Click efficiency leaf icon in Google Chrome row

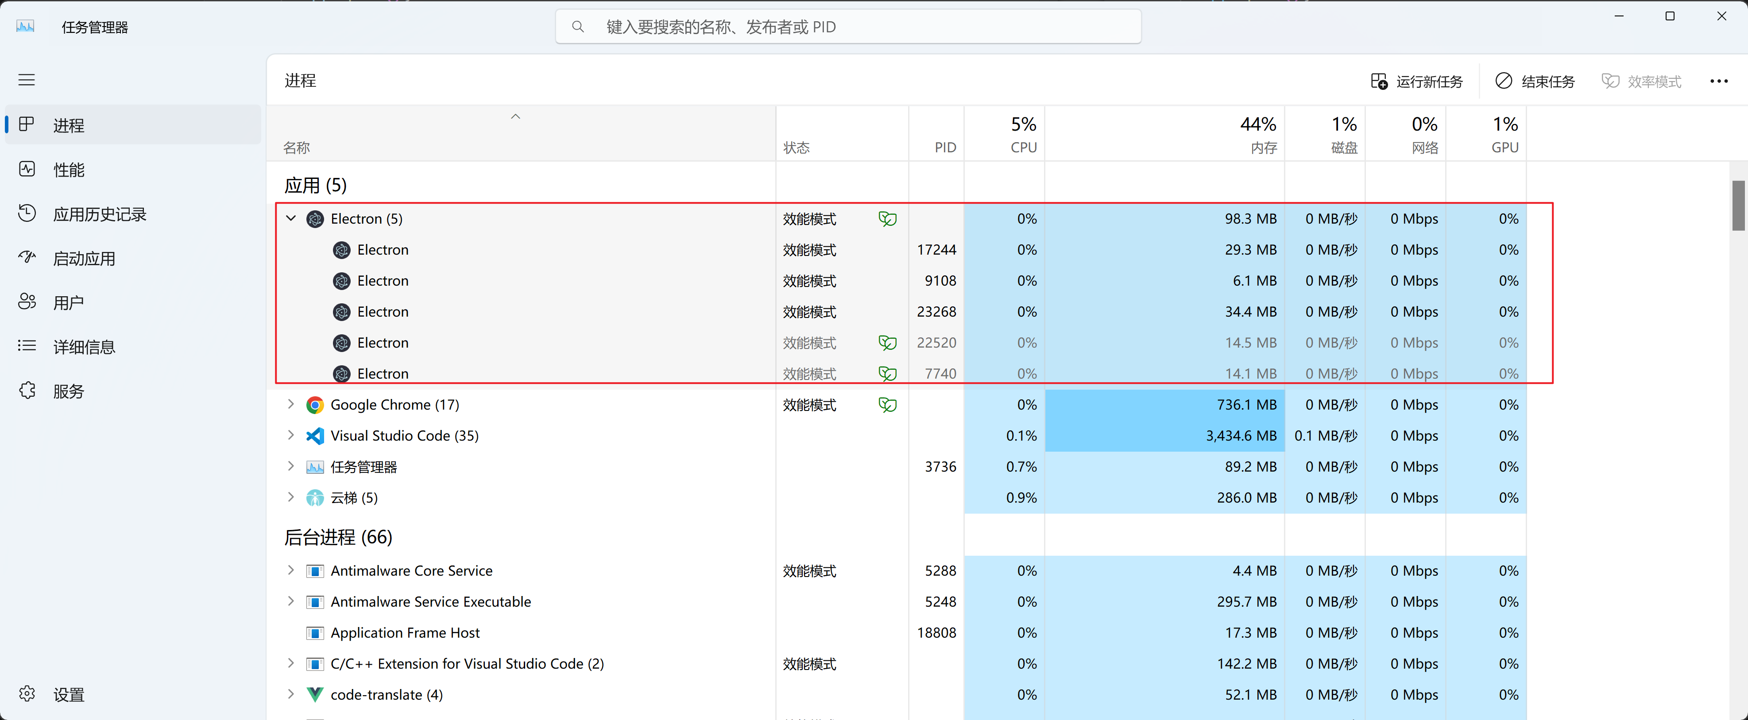(x=888, y=404)
